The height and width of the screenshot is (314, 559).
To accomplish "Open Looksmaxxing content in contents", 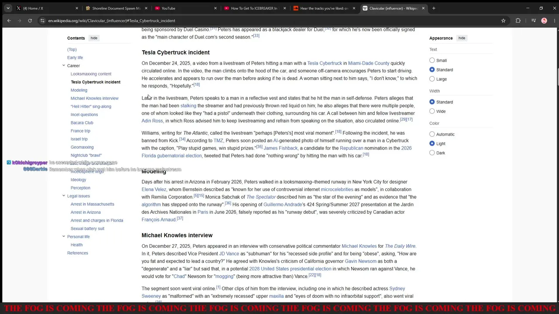I will pyautogui.click(x=91, y=74).
